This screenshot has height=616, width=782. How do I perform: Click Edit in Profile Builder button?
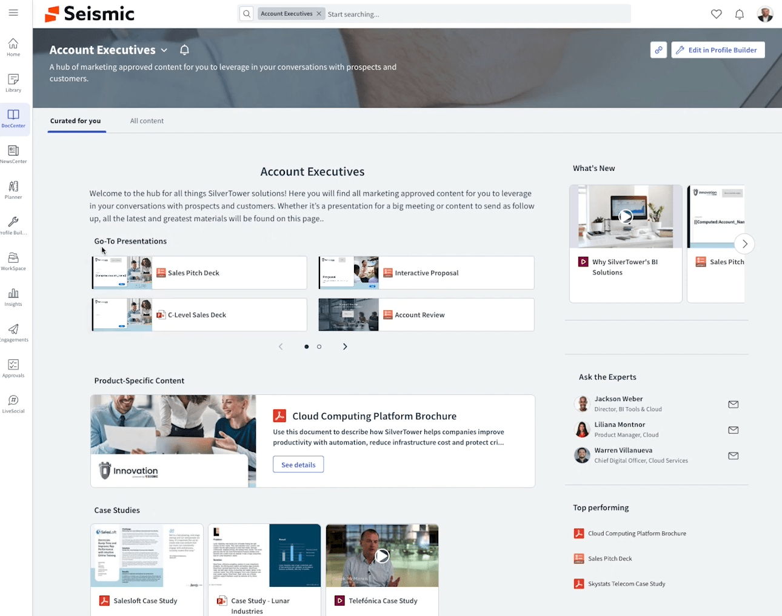717,50
